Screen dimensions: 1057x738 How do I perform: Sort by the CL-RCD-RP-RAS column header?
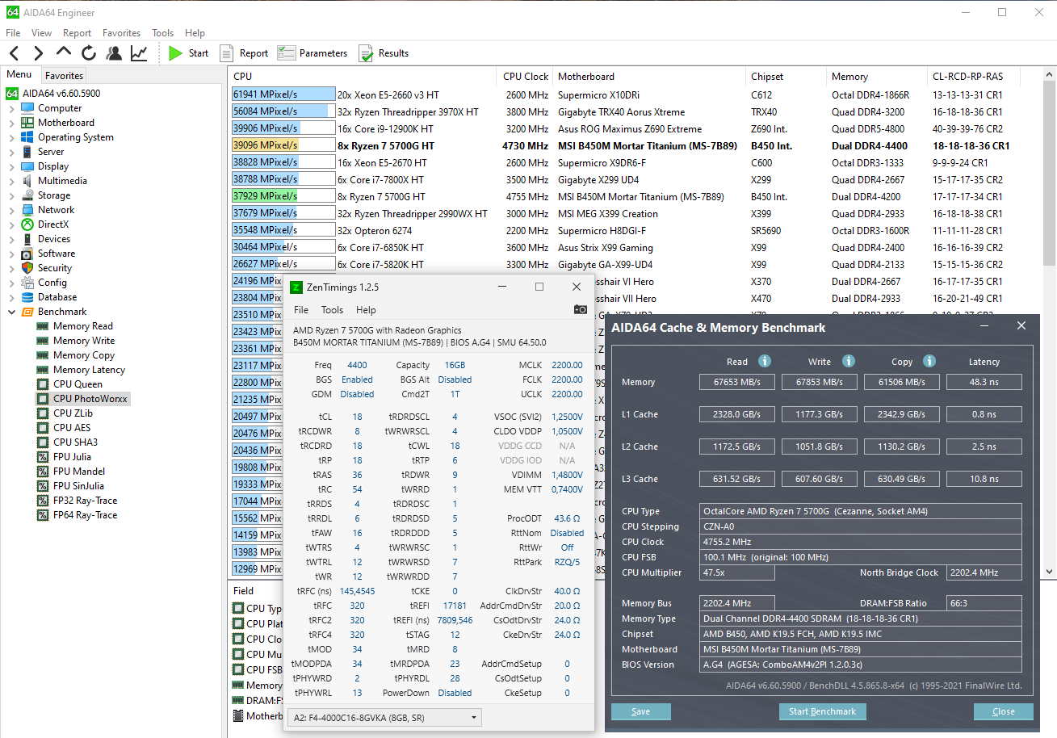[x=975, y=77]
